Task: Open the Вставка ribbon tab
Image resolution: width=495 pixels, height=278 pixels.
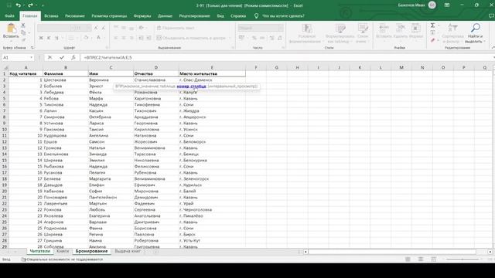Action: [51, 15]
